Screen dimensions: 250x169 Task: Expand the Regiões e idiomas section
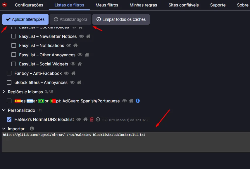click(4, 92)
